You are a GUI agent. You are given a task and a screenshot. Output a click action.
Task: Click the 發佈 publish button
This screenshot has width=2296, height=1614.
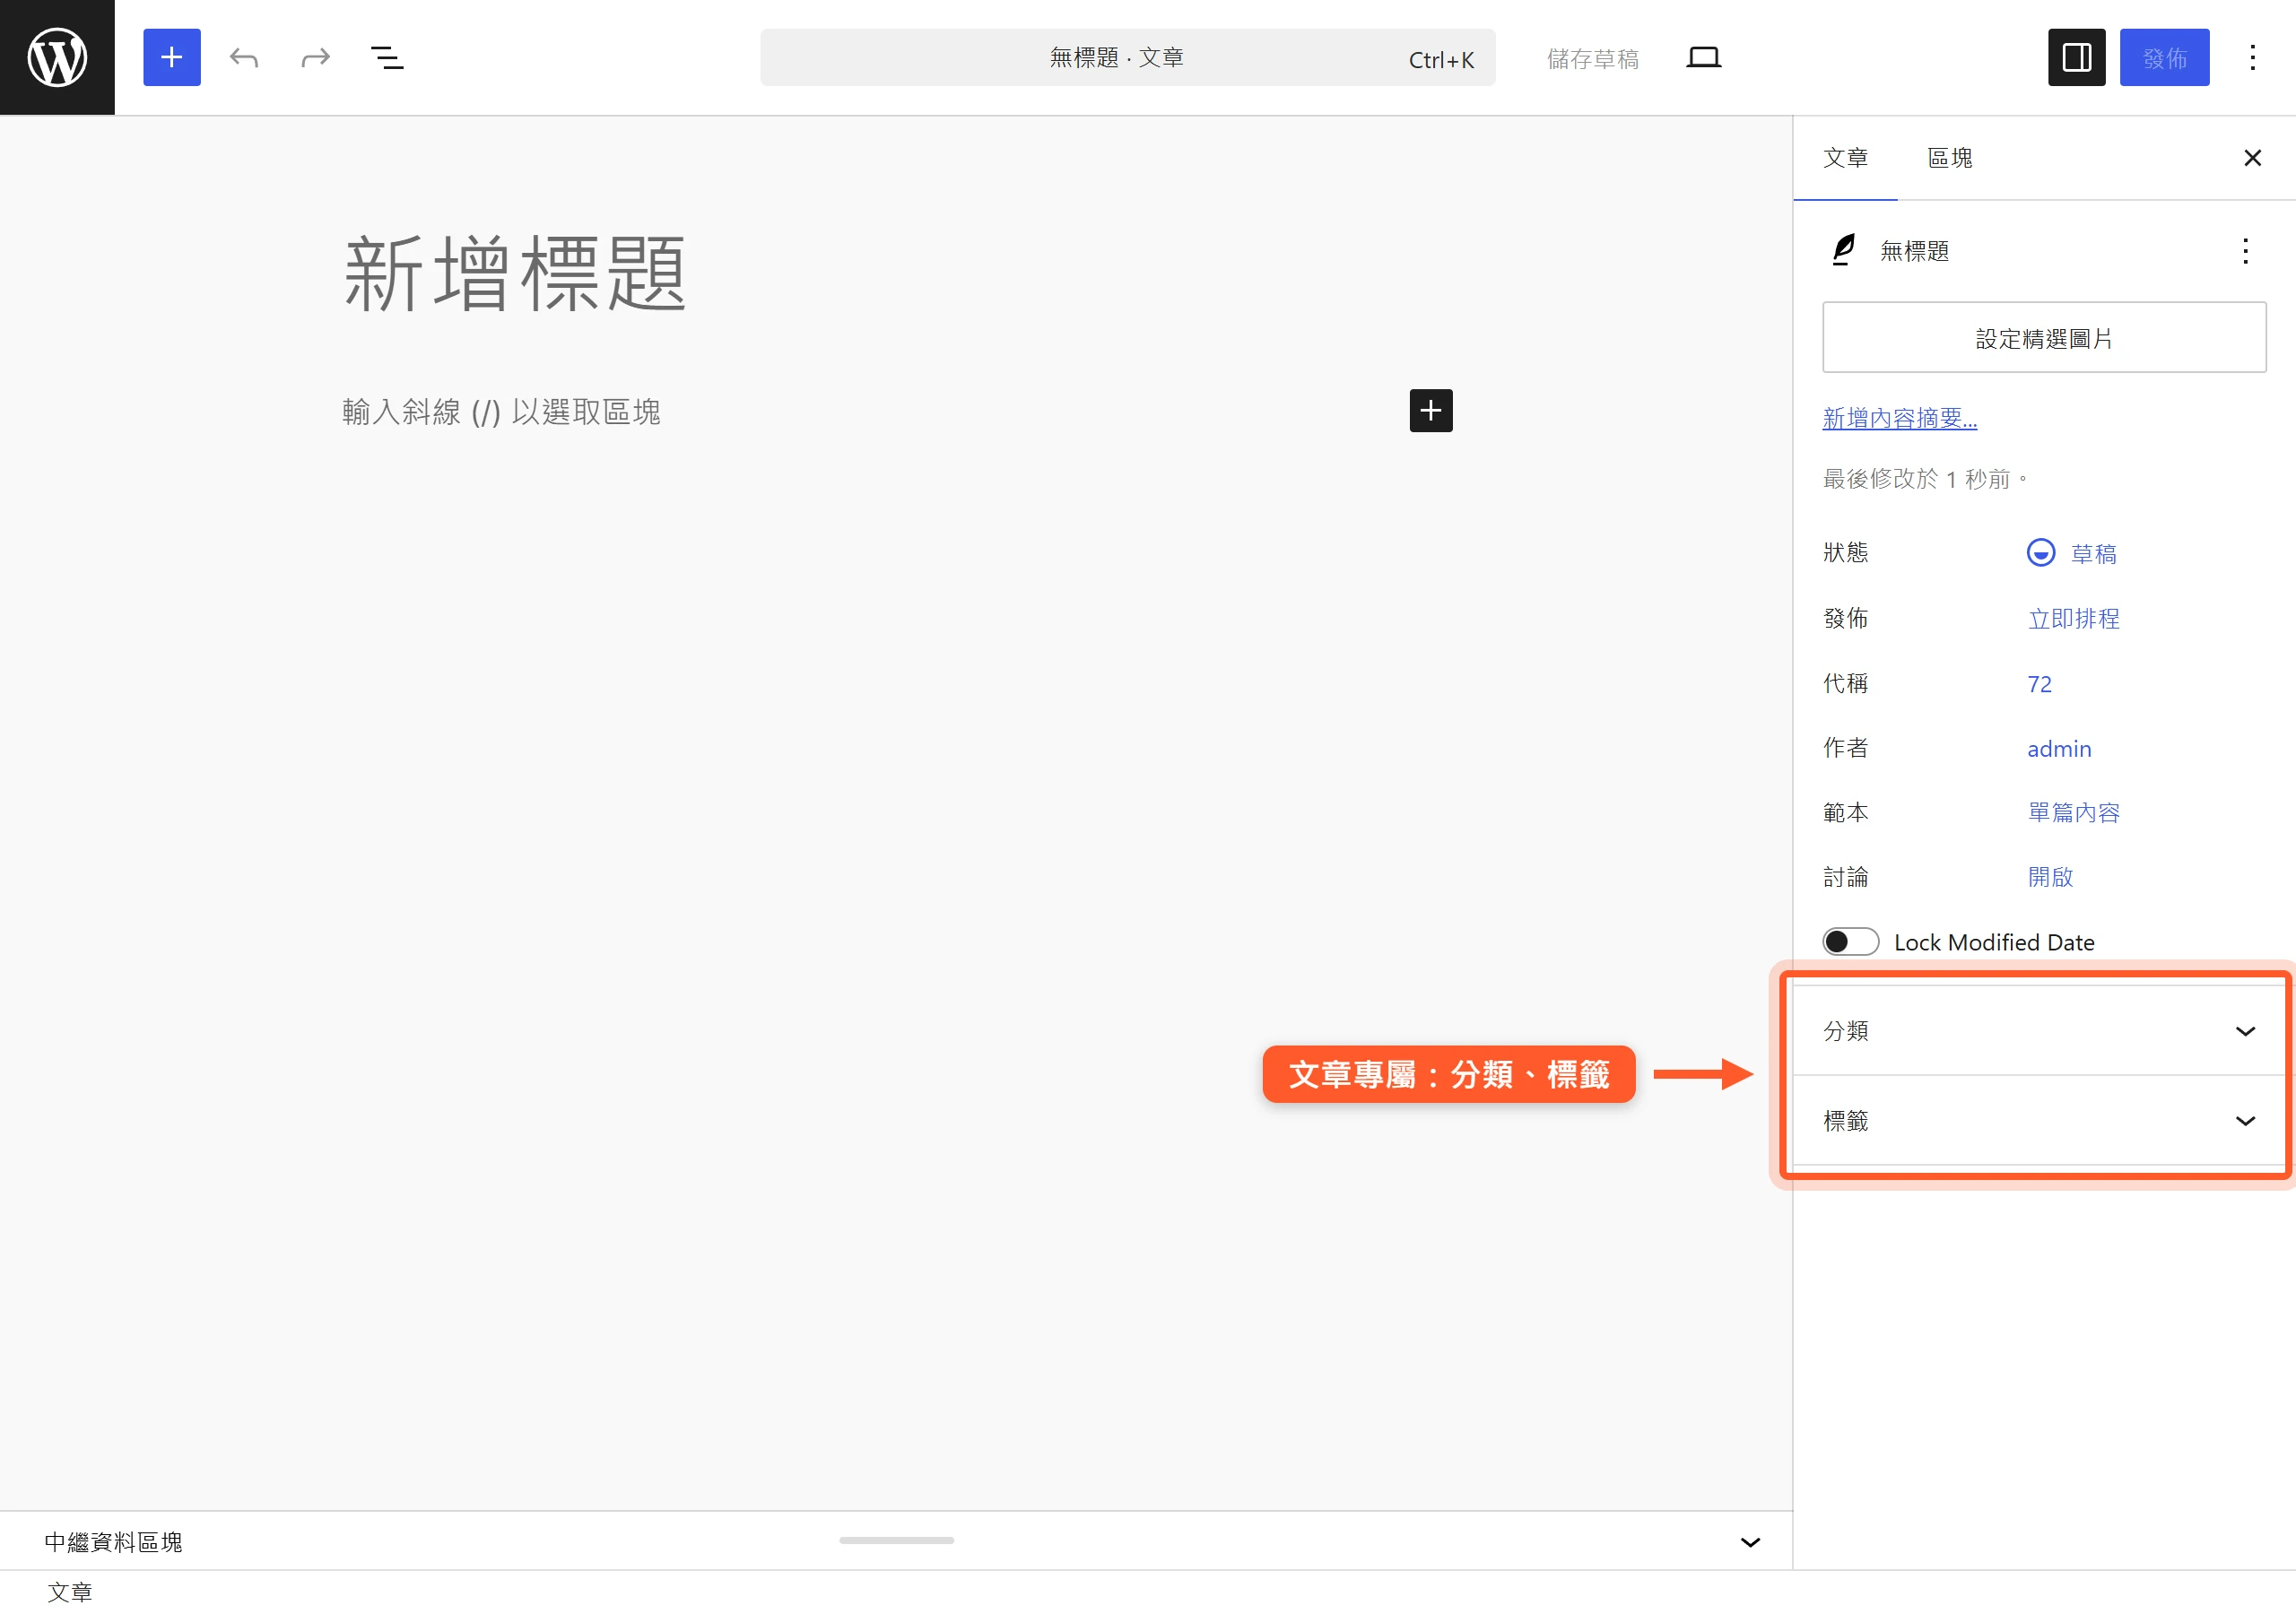(x=2164, y=57)
